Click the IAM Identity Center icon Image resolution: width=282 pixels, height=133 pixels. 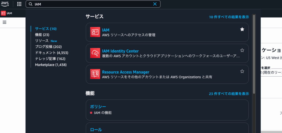(95, 53)
